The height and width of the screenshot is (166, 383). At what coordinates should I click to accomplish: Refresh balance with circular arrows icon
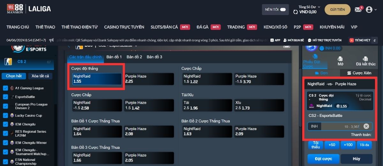296,12
